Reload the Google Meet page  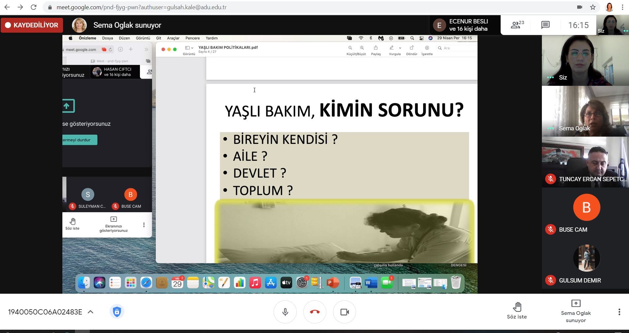click(x=33, y=7)
